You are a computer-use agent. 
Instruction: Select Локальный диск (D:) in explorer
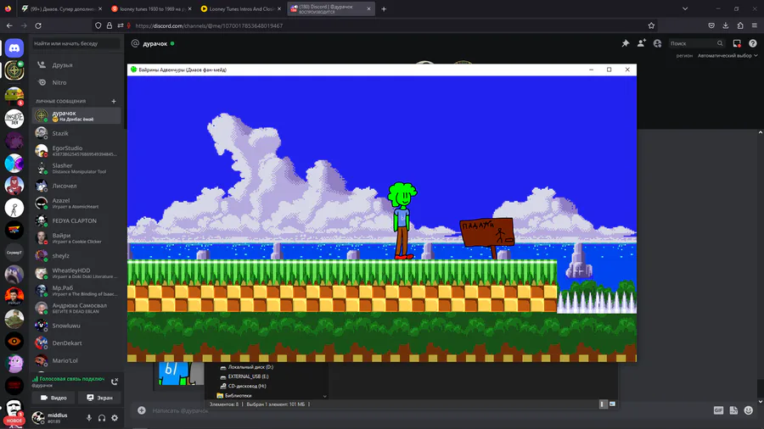pyautogui.click(x=246, y=367)
